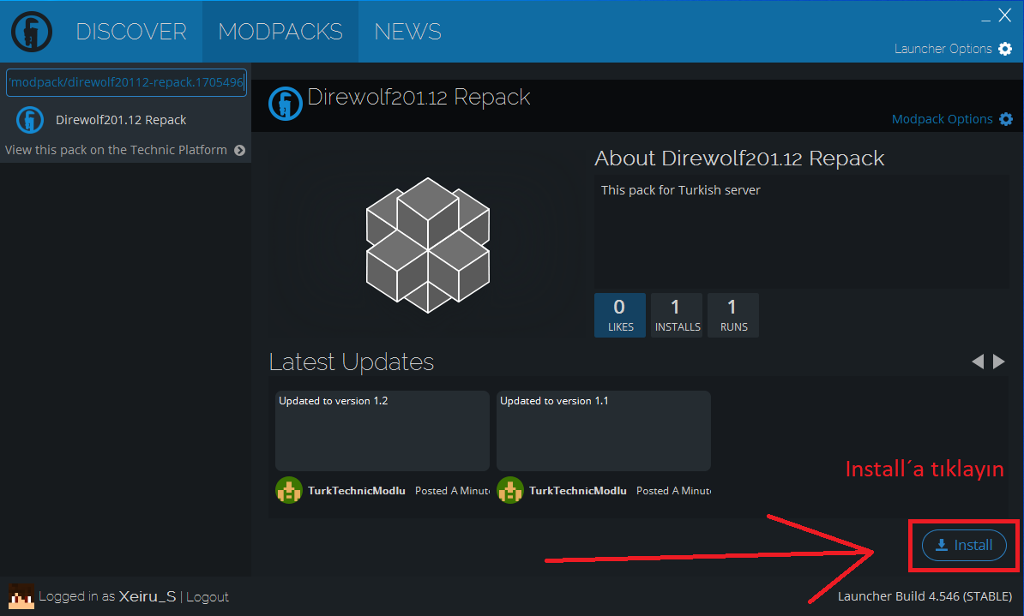The image size is (1024, 616).
Task: Show previous updates with left arrow
Action: click(x=978, y=362)
